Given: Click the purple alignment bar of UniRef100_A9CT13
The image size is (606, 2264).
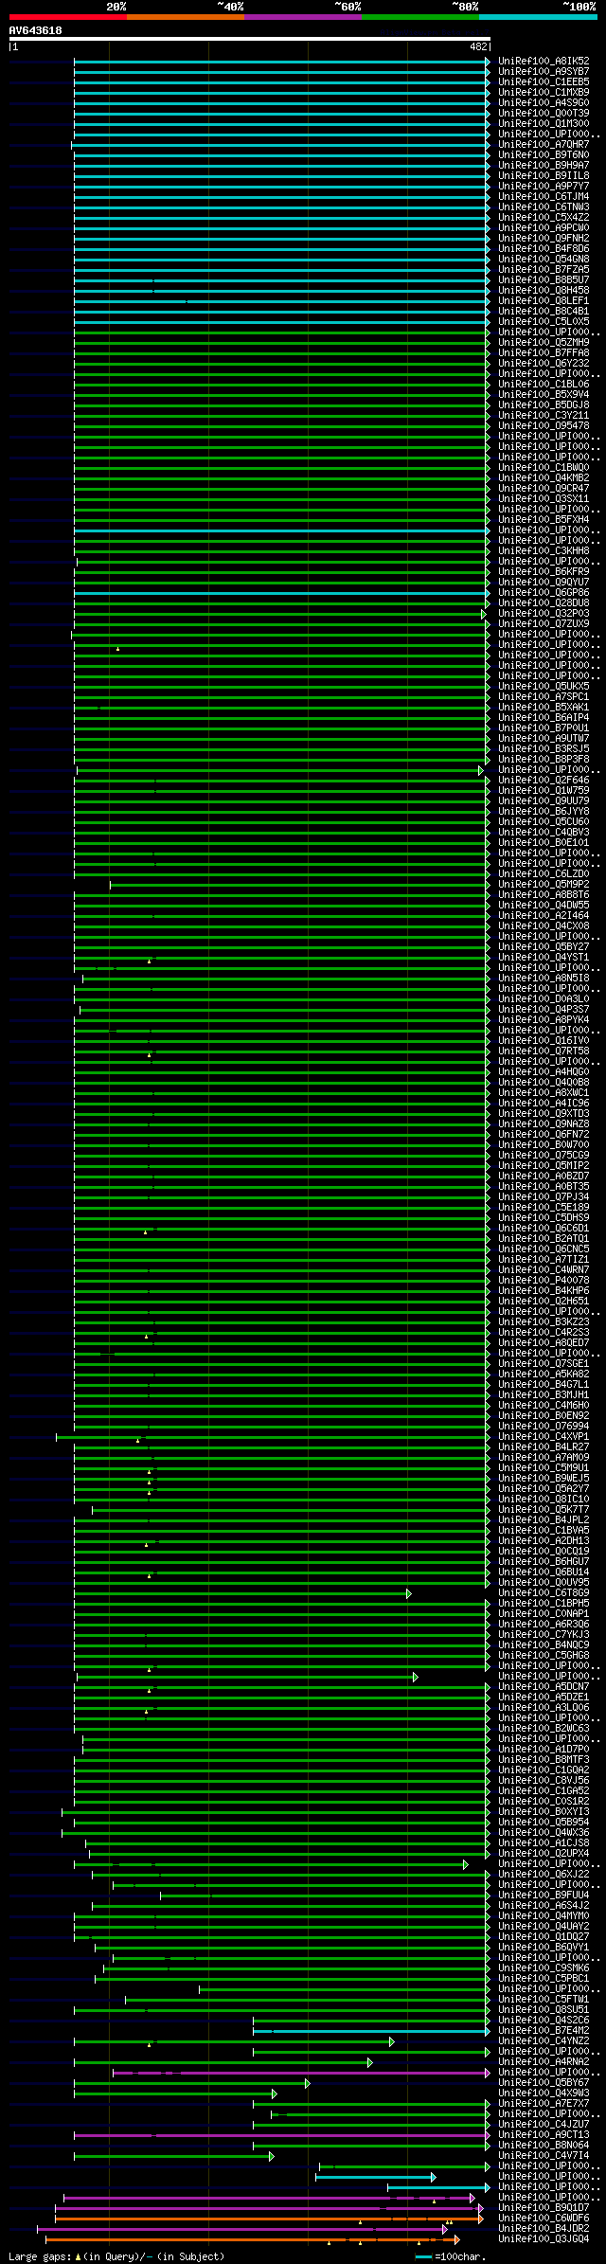Looking at the screenshot, I should coord(282,2135).
